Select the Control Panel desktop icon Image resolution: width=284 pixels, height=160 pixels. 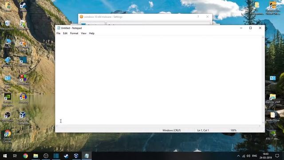pos(8,81)
